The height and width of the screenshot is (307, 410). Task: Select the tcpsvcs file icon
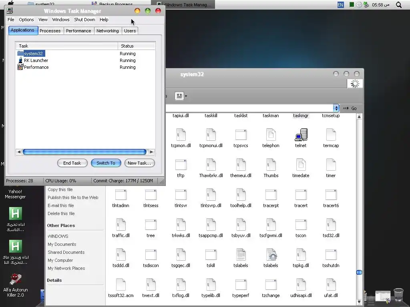[241, 135]
